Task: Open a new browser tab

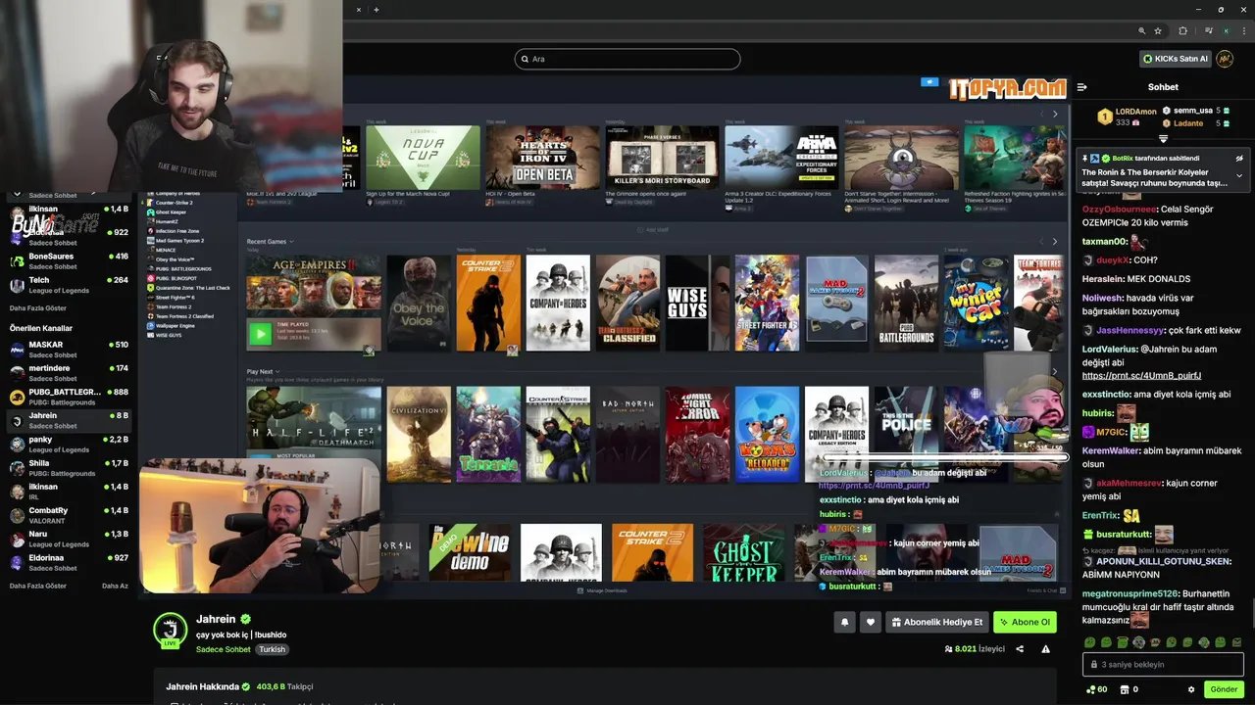Action: pyautogui.click(x=376, y=10)
